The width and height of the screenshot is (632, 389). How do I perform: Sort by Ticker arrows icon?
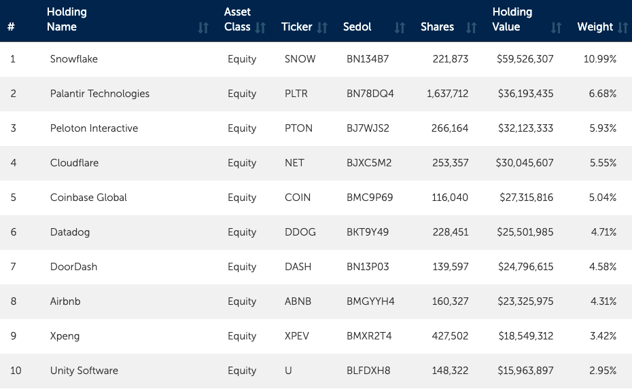coord(322,27)
